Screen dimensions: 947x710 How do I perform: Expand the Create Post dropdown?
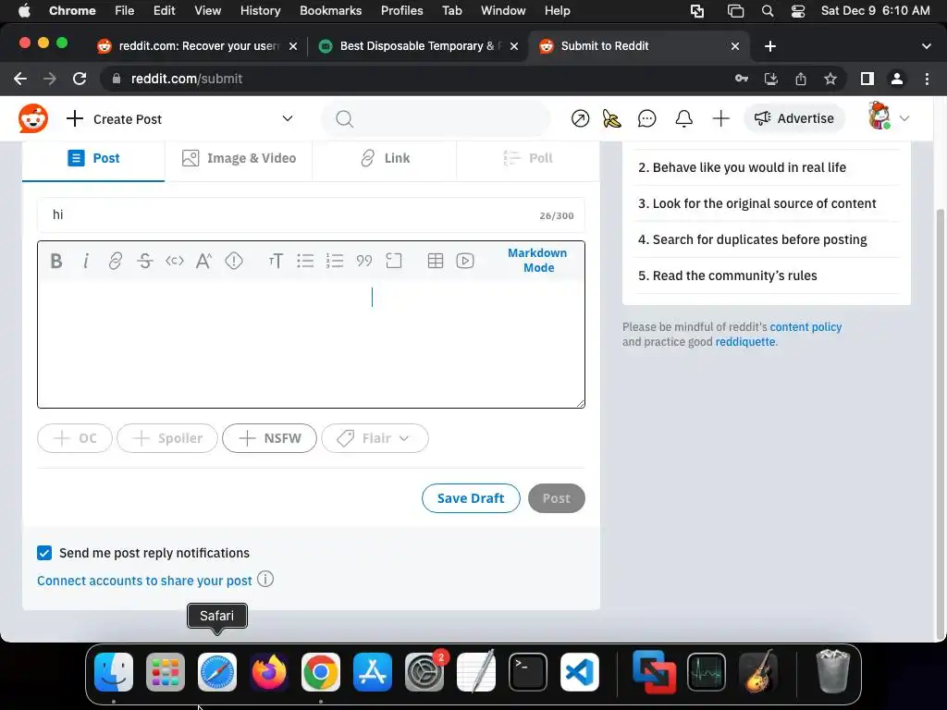(x=288, y=118)
